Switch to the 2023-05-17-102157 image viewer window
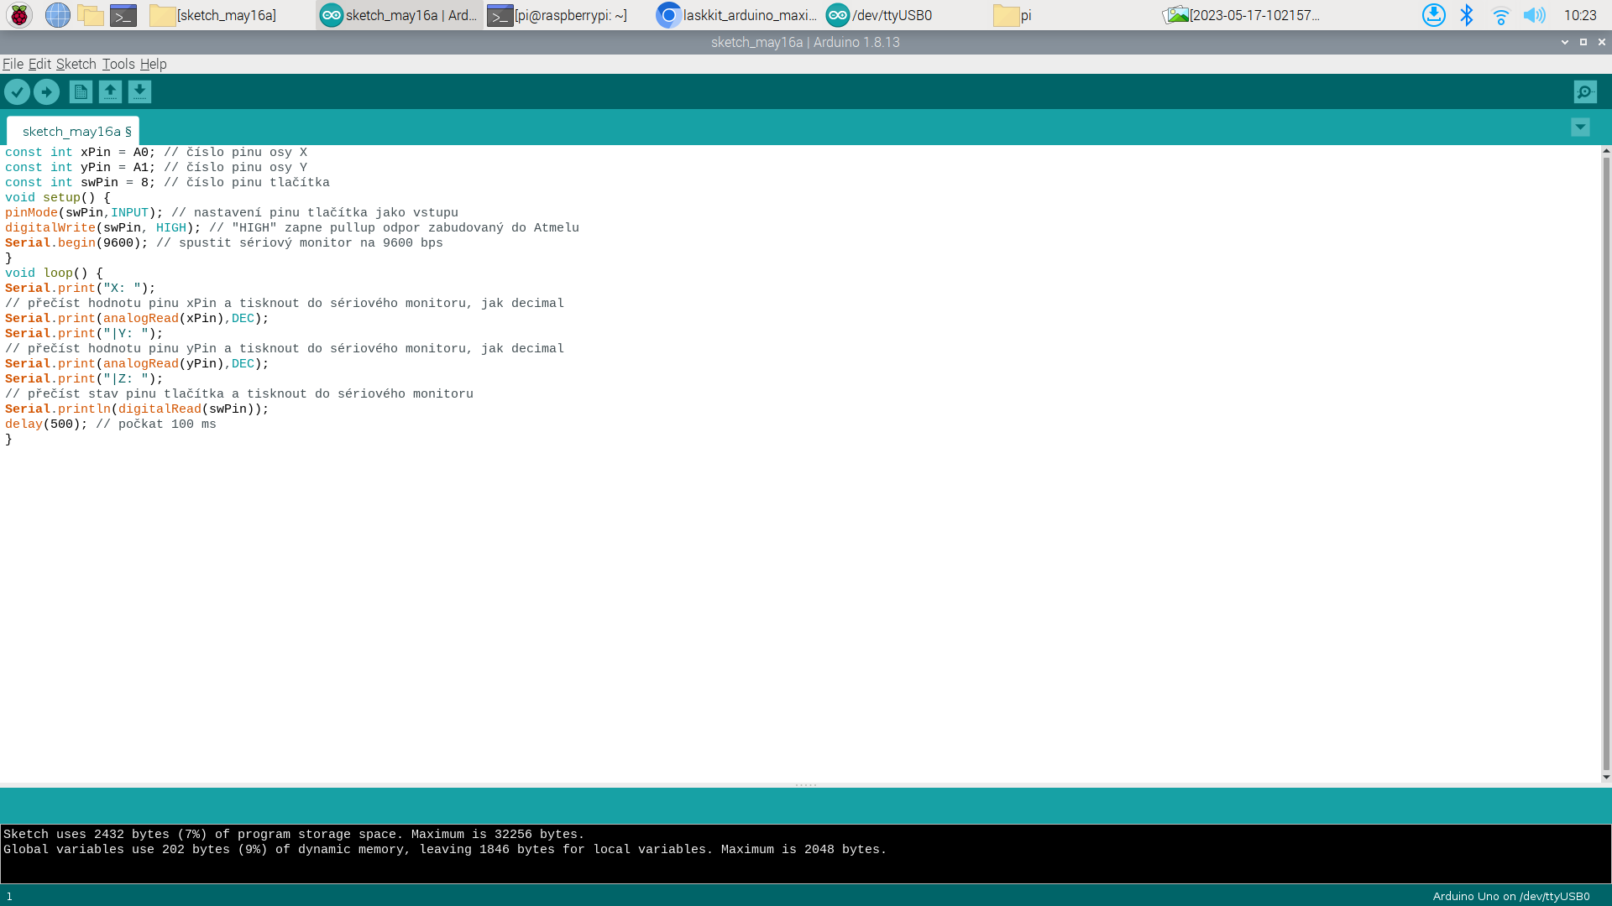This screenshot has width=1612, height=906. coord(1243,15)
